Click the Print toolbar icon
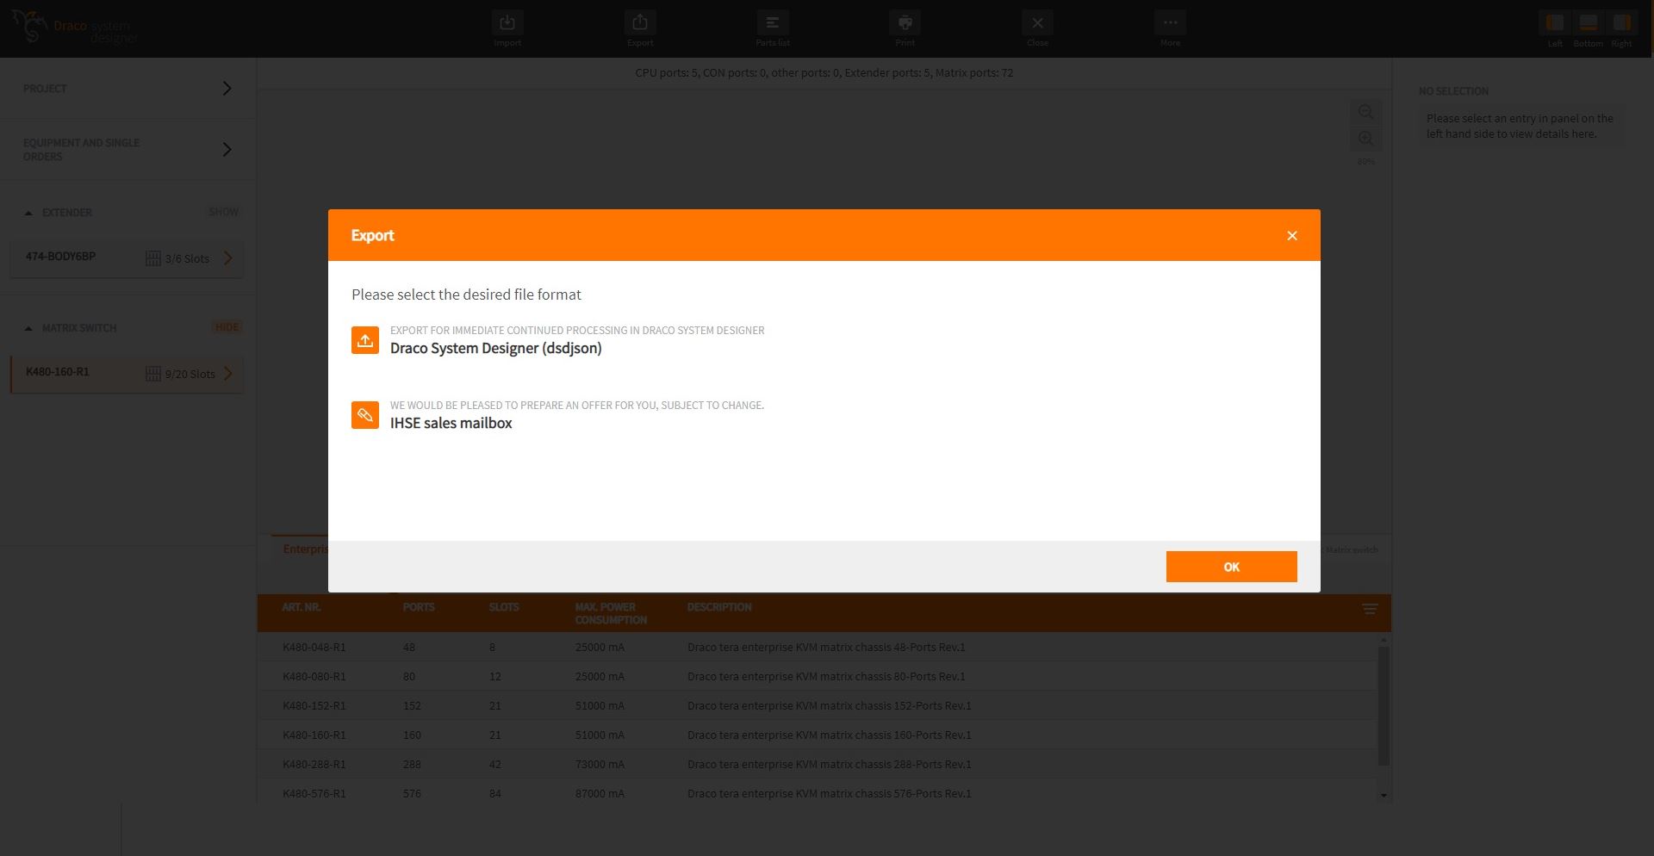This screenshot has height=856, width=1654. [905, 23]
